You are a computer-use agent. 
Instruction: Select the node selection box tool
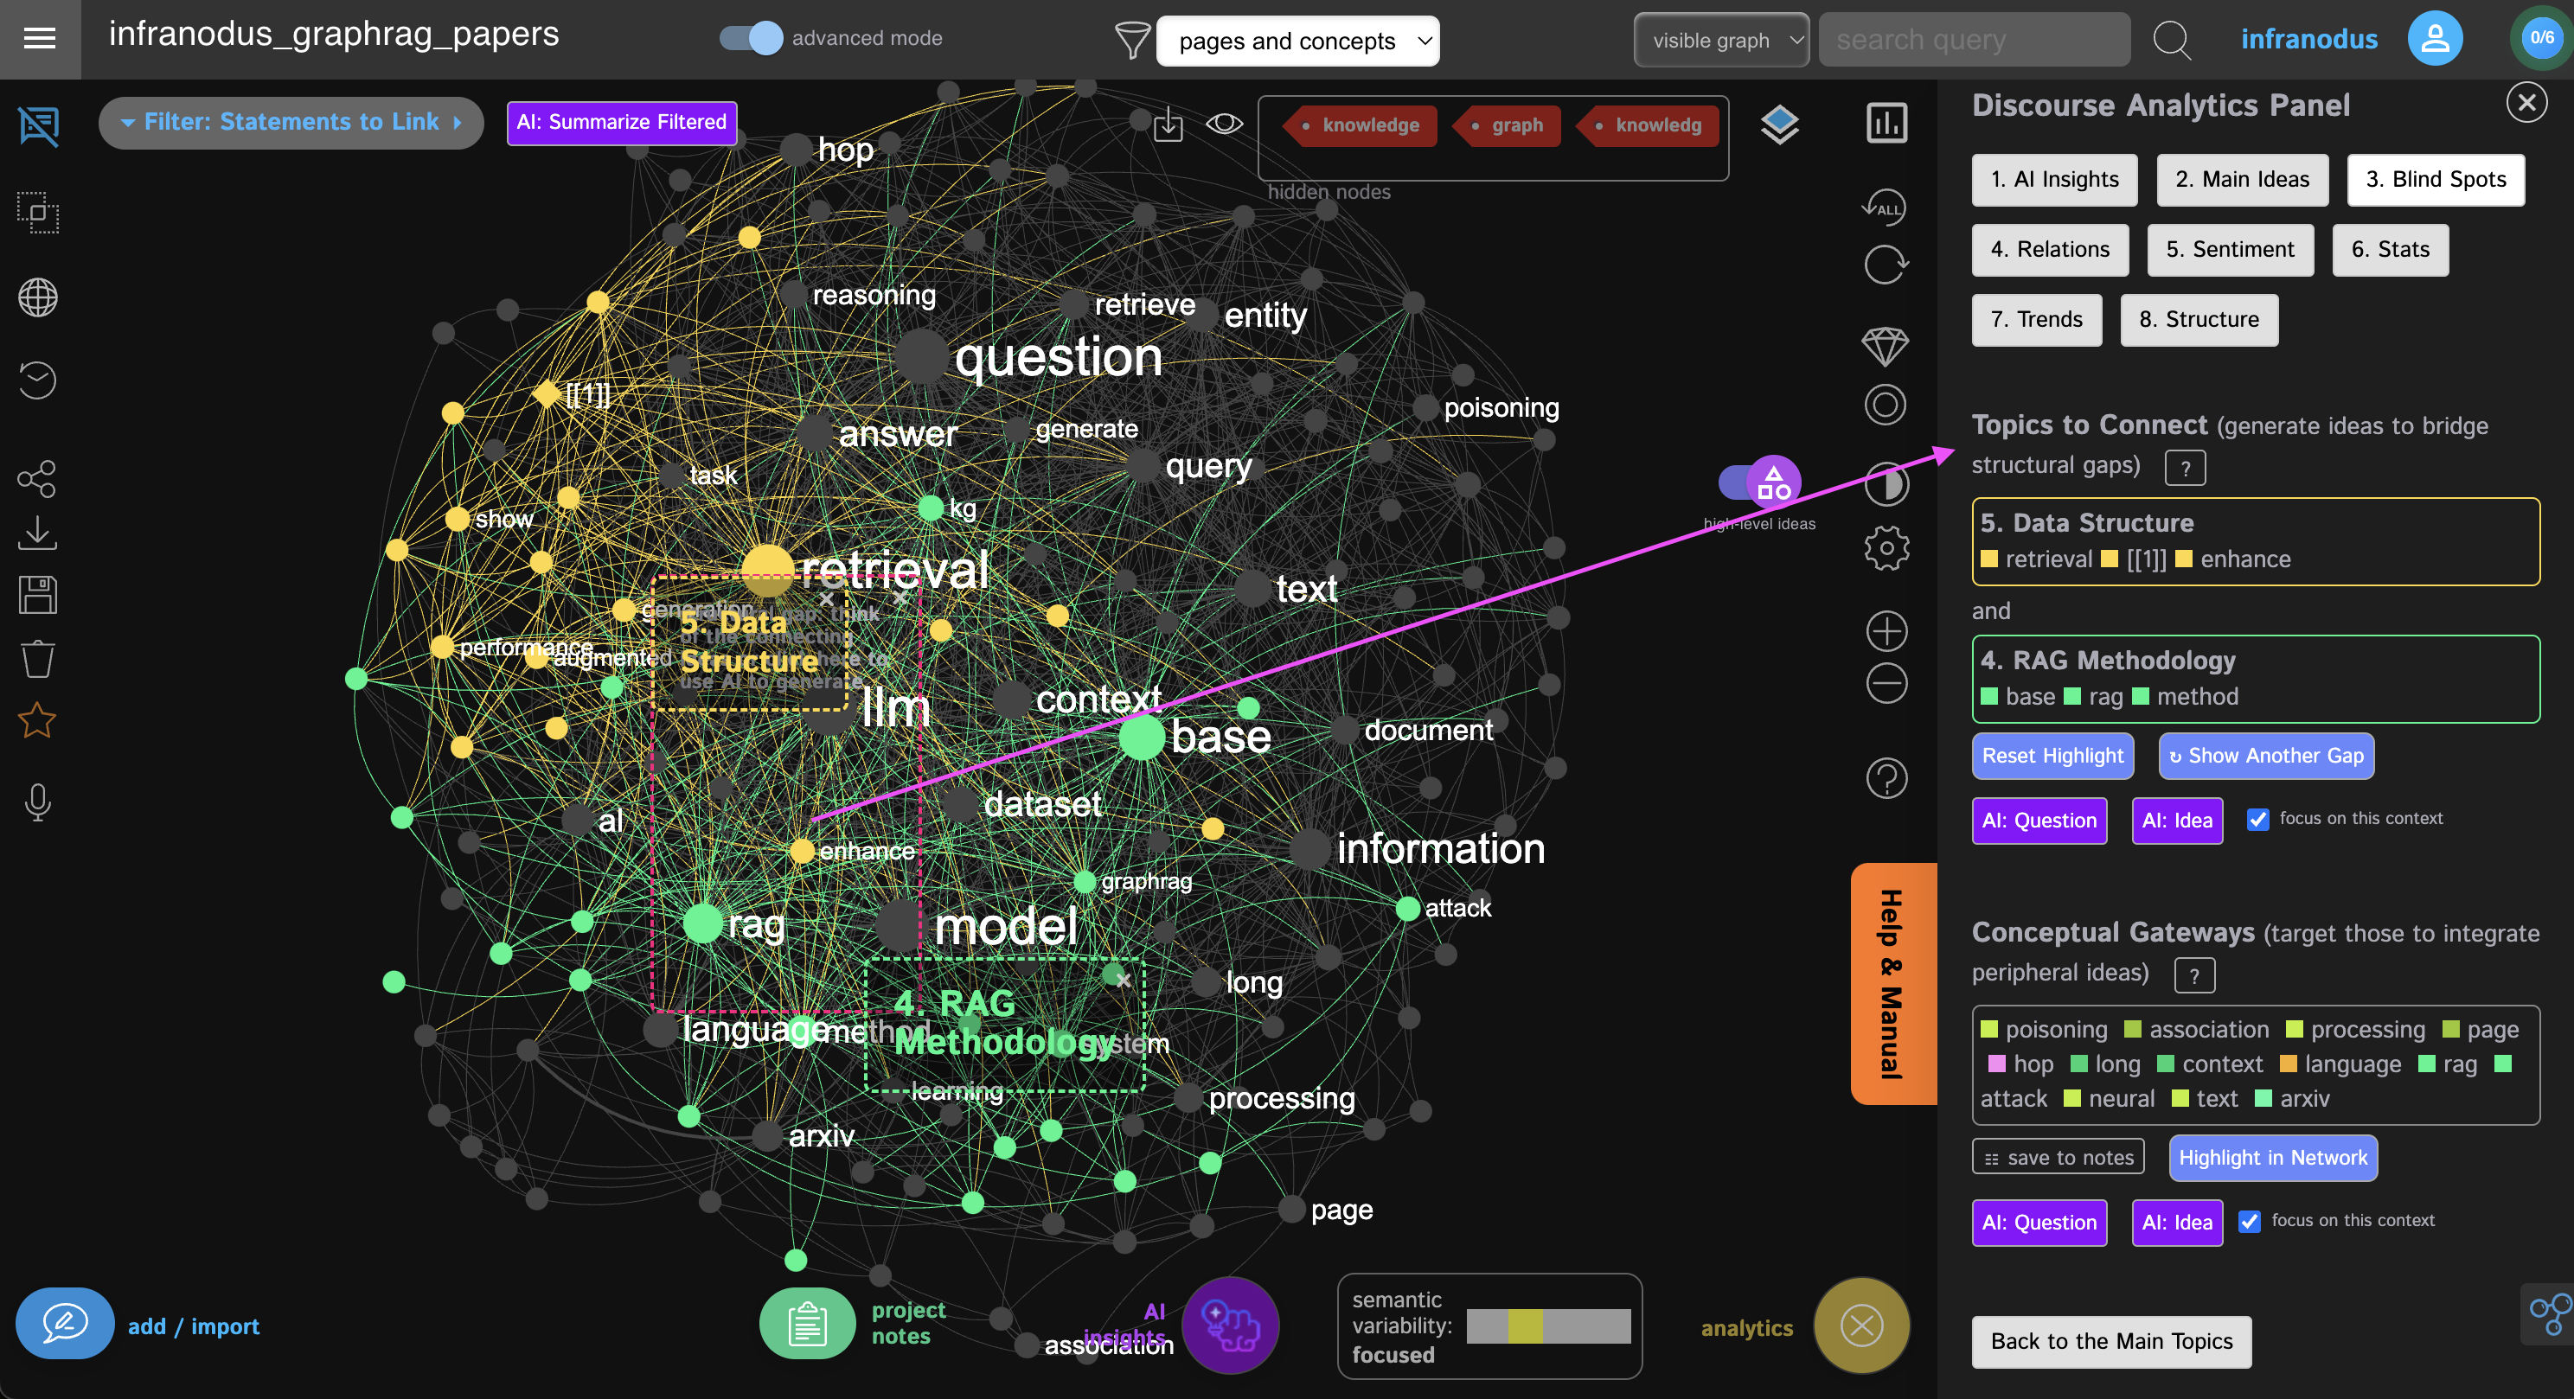coord(38,212)
